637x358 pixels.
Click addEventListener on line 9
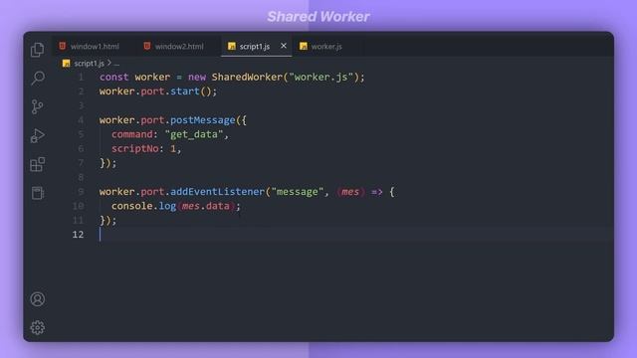[x=217, y=192]
